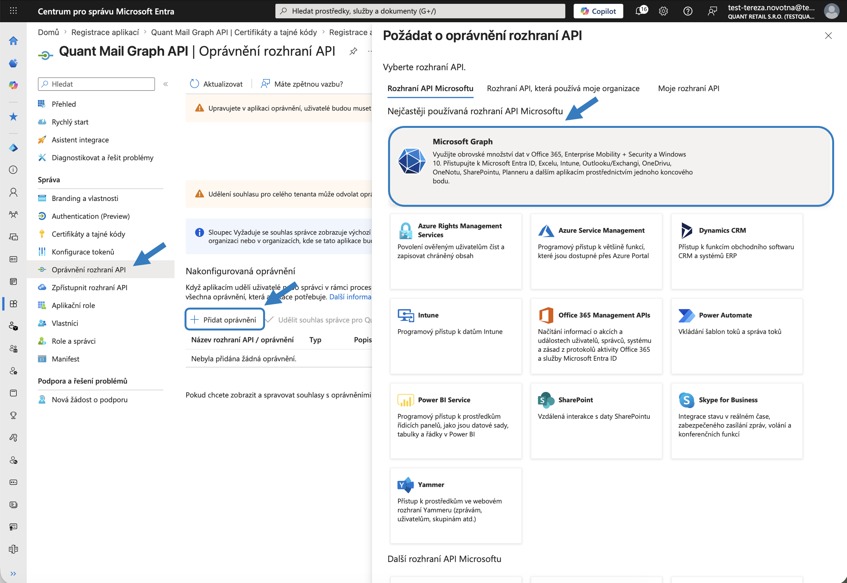The image size is (847, 583).
Task: Select Power Automate API card
Action: coord(737,336)
